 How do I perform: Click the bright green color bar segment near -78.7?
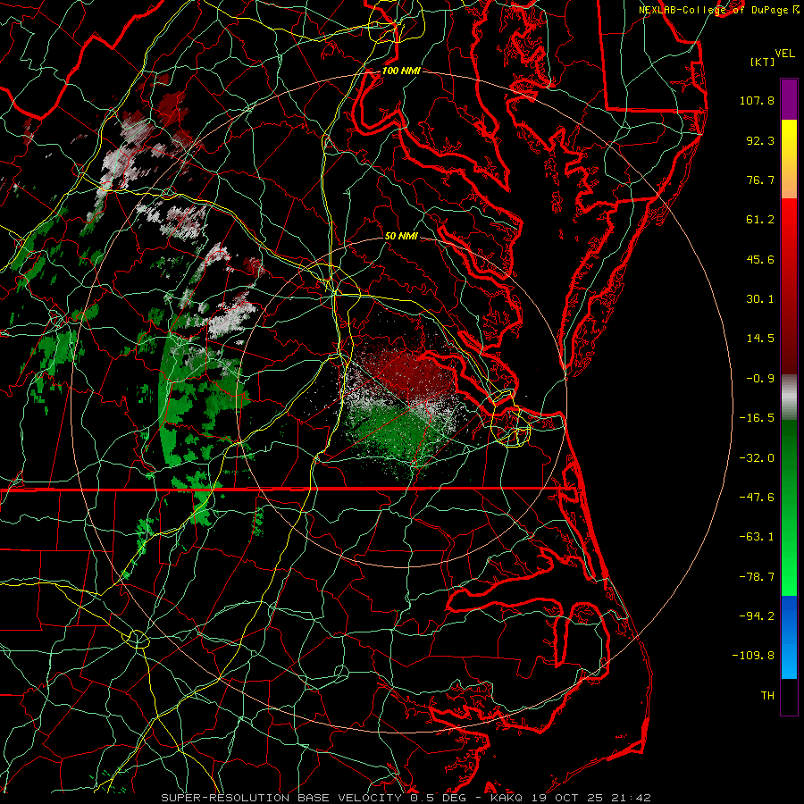click(x=789, y=577)
